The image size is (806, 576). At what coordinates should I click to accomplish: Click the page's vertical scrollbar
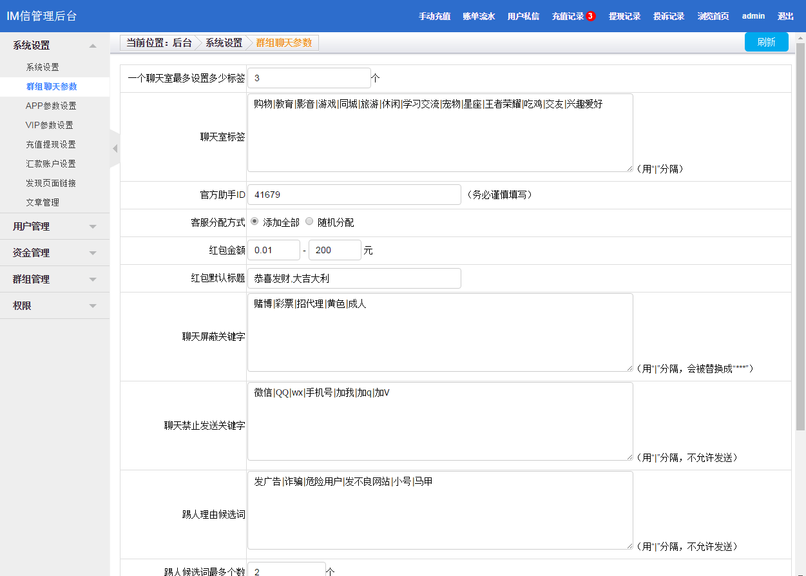point(801,238)
